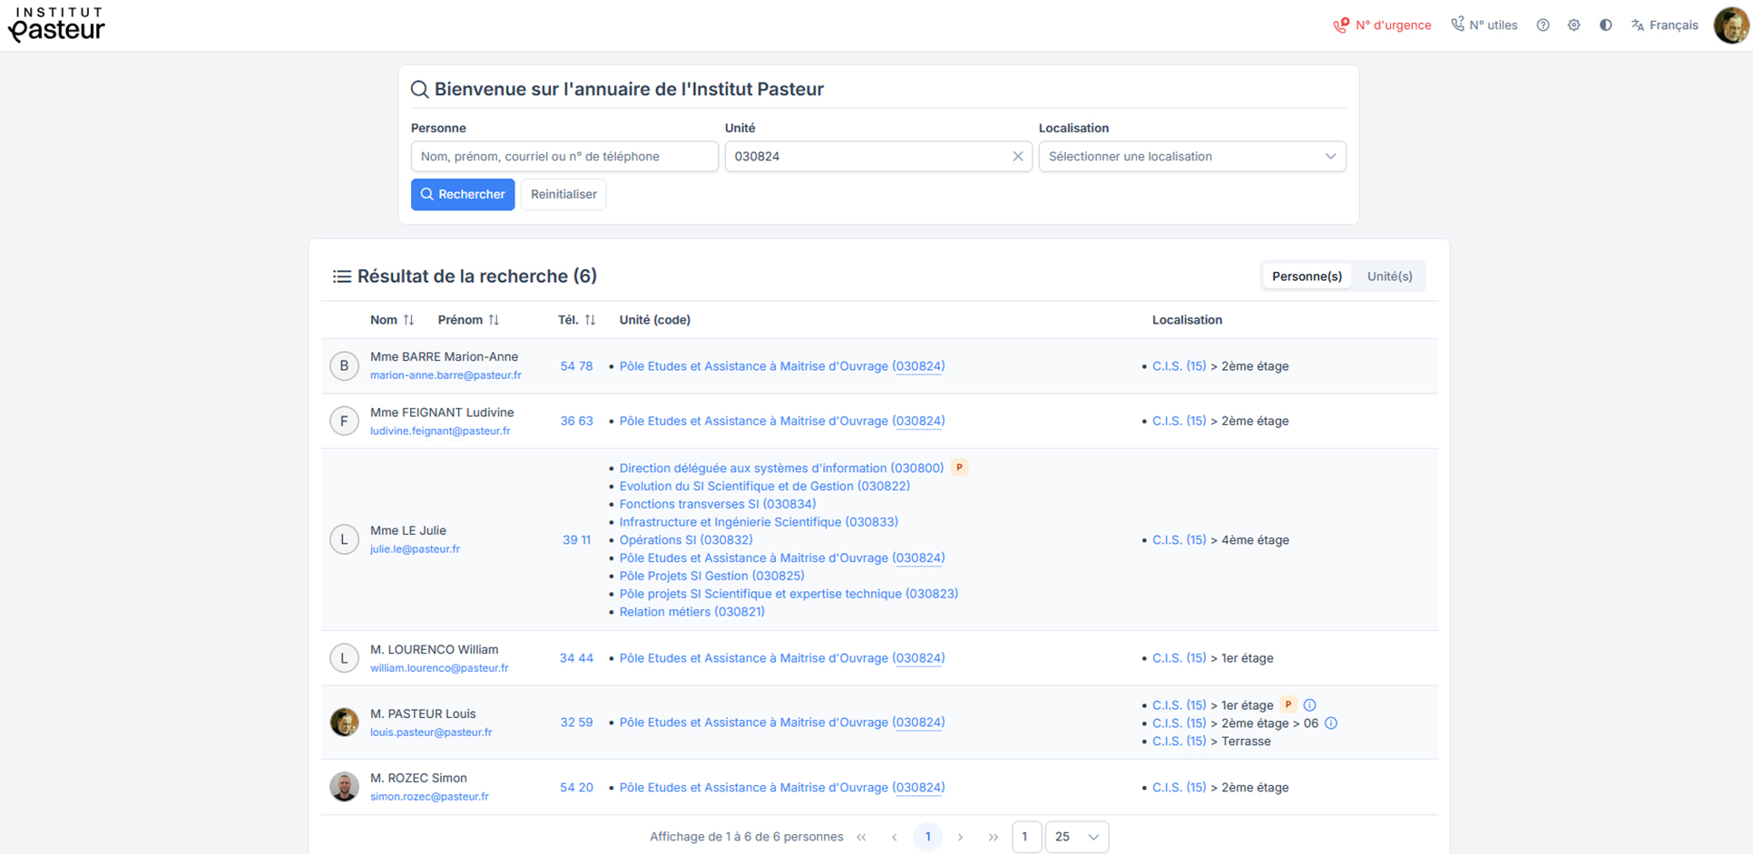This screenshot has width=1753, height=854.
Task: Toggle the dark mode contrast icon
Action: point(1605,25)
